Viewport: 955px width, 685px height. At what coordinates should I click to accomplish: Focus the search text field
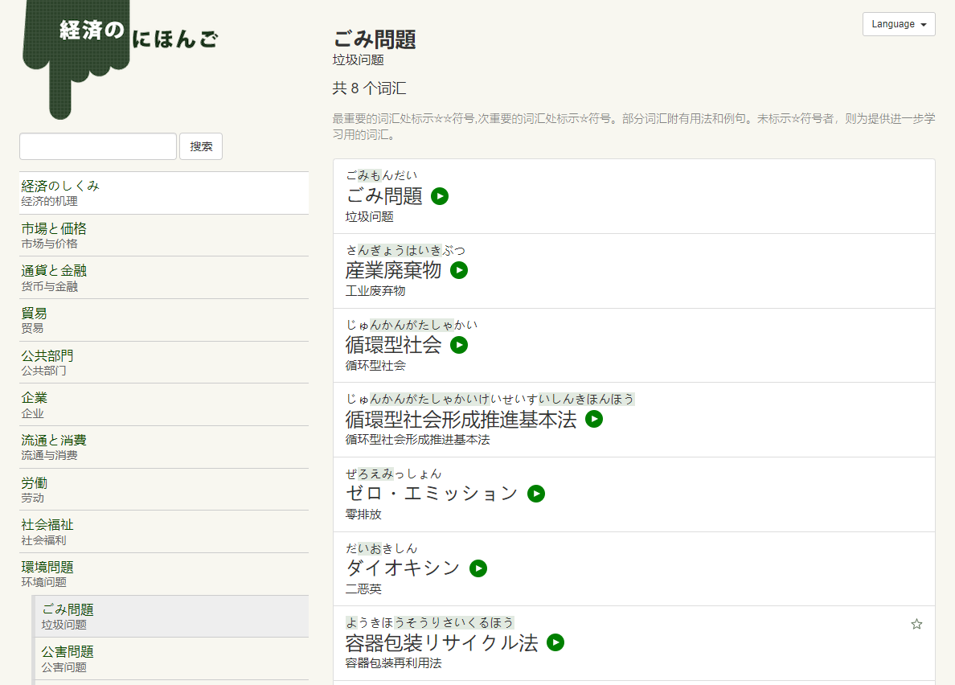pos(98,146)
